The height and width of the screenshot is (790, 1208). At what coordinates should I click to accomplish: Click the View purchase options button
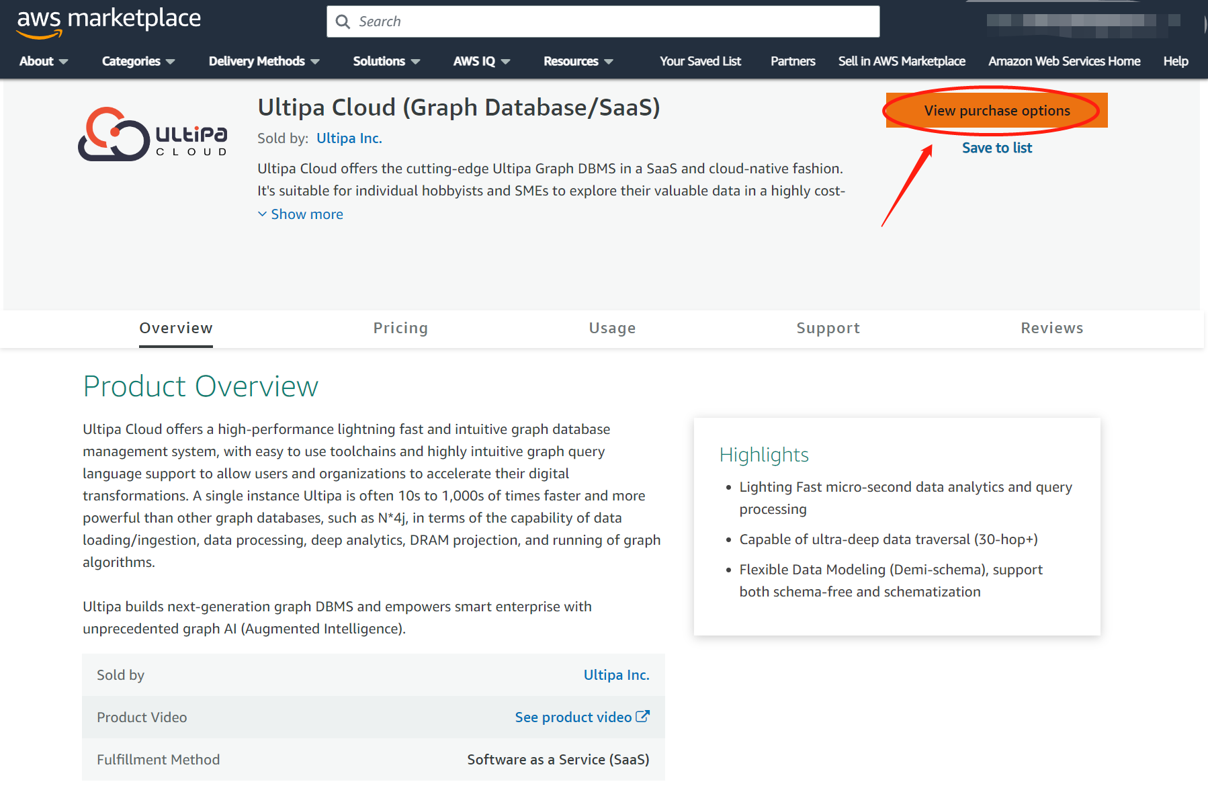[997, 110]
